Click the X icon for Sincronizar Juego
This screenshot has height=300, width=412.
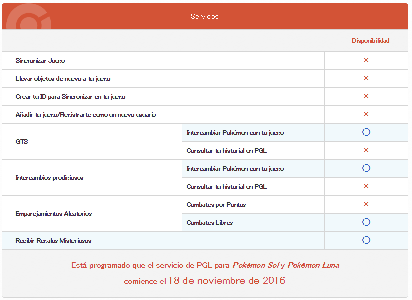coord(366,60)
